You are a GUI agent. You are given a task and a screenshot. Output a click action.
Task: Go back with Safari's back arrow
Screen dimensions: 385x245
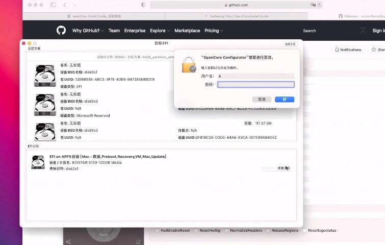click(x=65, y=5)
